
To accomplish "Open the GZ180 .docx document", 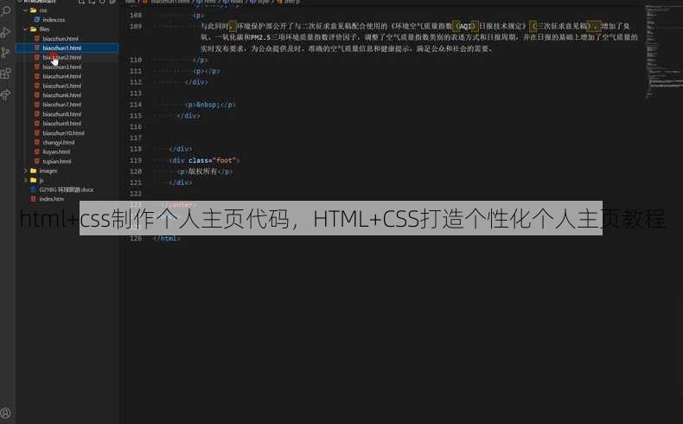I will point(67,190).
